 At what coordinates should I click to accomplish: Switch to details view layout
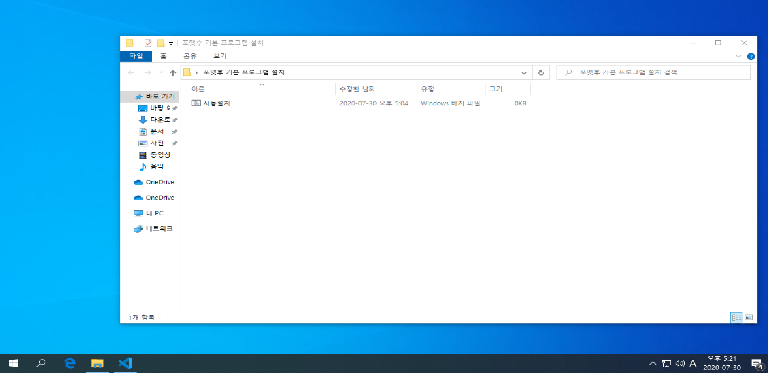(x=736, y=318)
